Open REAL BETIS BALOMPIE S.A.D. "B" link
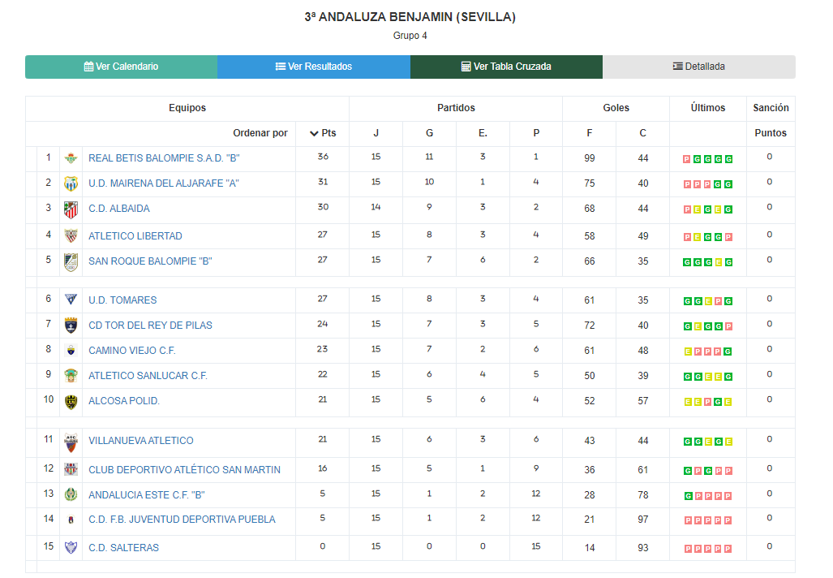 [164, 158]
